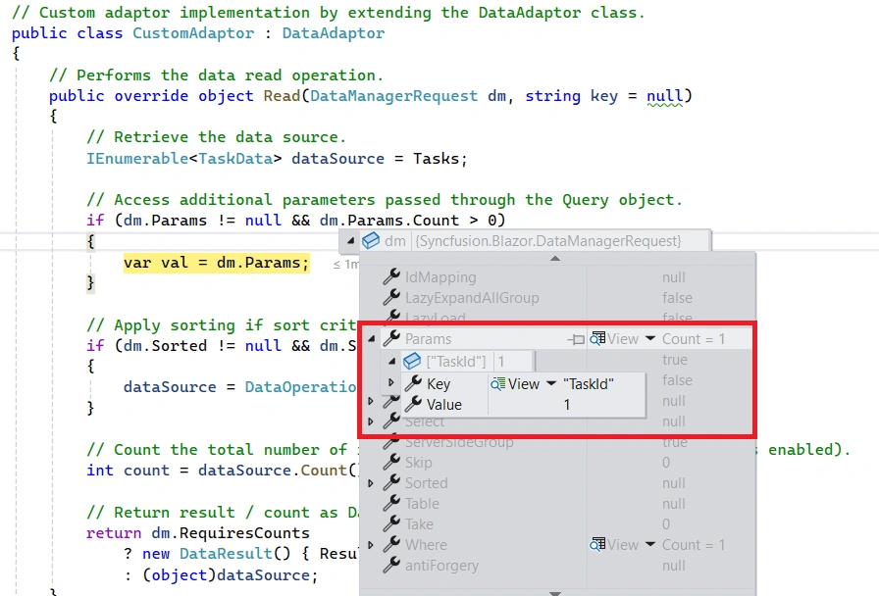Click the wrench icon beside Skip
Image resolution: width=879 pixels, height=596 pixels.
pos(391,462)
